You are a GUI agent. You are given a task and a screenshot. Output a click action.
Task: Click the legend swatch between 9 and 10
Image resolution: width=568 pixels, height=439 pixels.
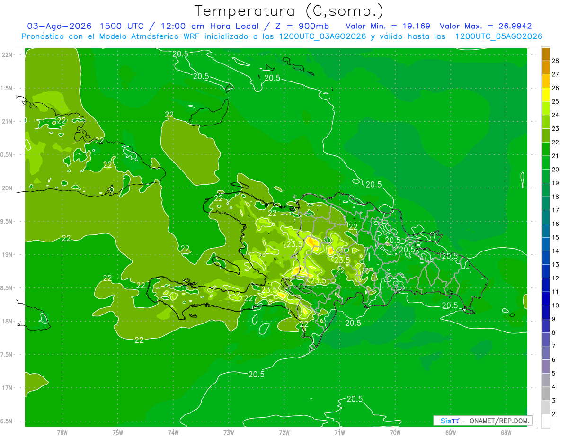(546, 312)
